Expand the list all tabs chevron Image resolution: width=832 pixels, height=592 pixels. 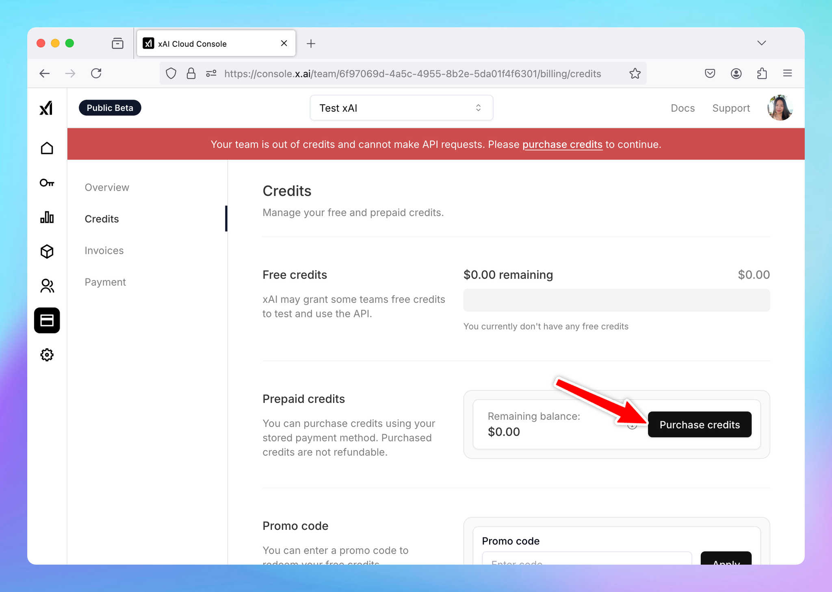tap(762, 43)
